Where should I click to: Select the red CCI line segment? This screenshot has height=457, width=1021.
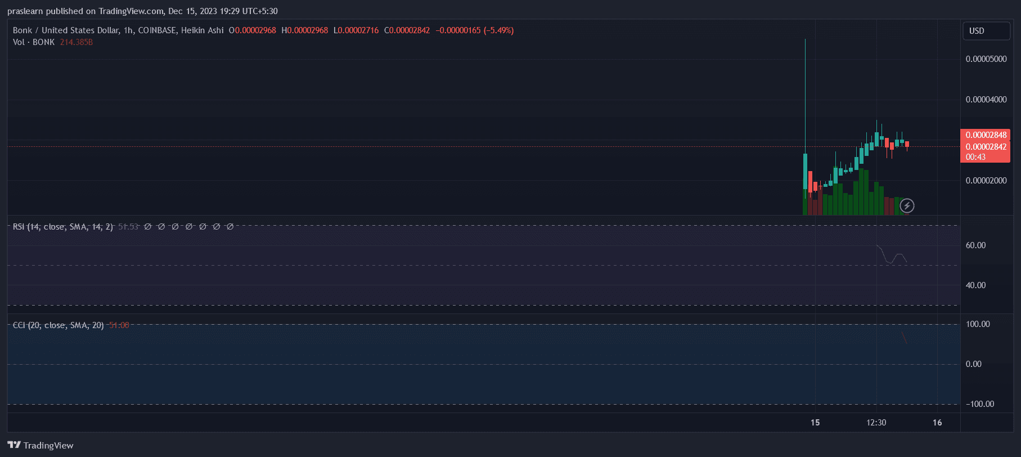tap(904, 337)
